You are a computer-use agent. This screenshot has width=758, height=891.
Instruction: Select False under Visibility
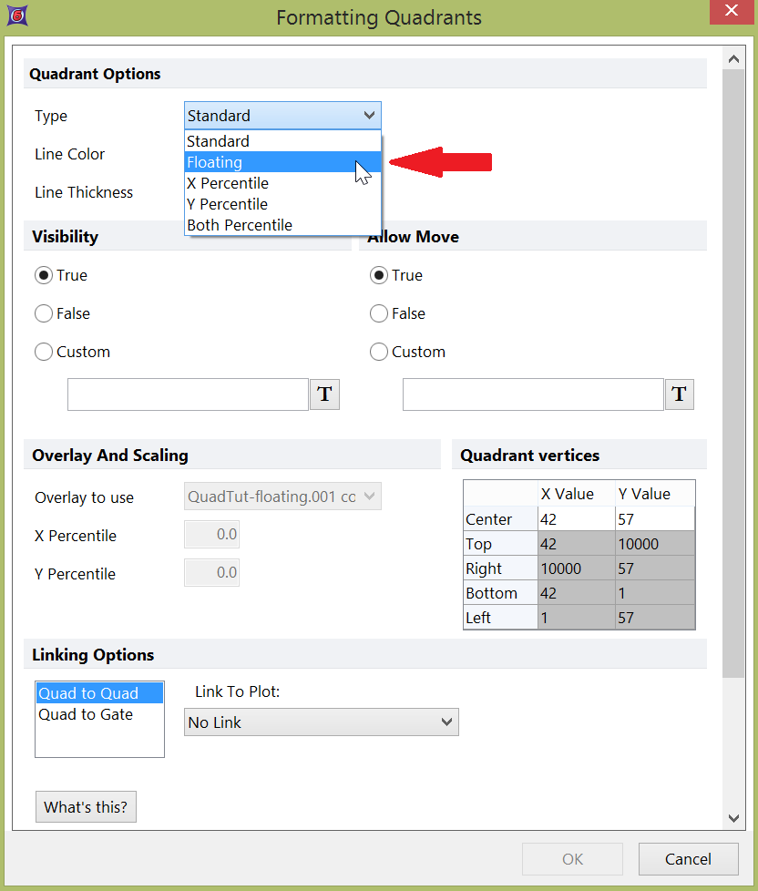click(44, 313)
